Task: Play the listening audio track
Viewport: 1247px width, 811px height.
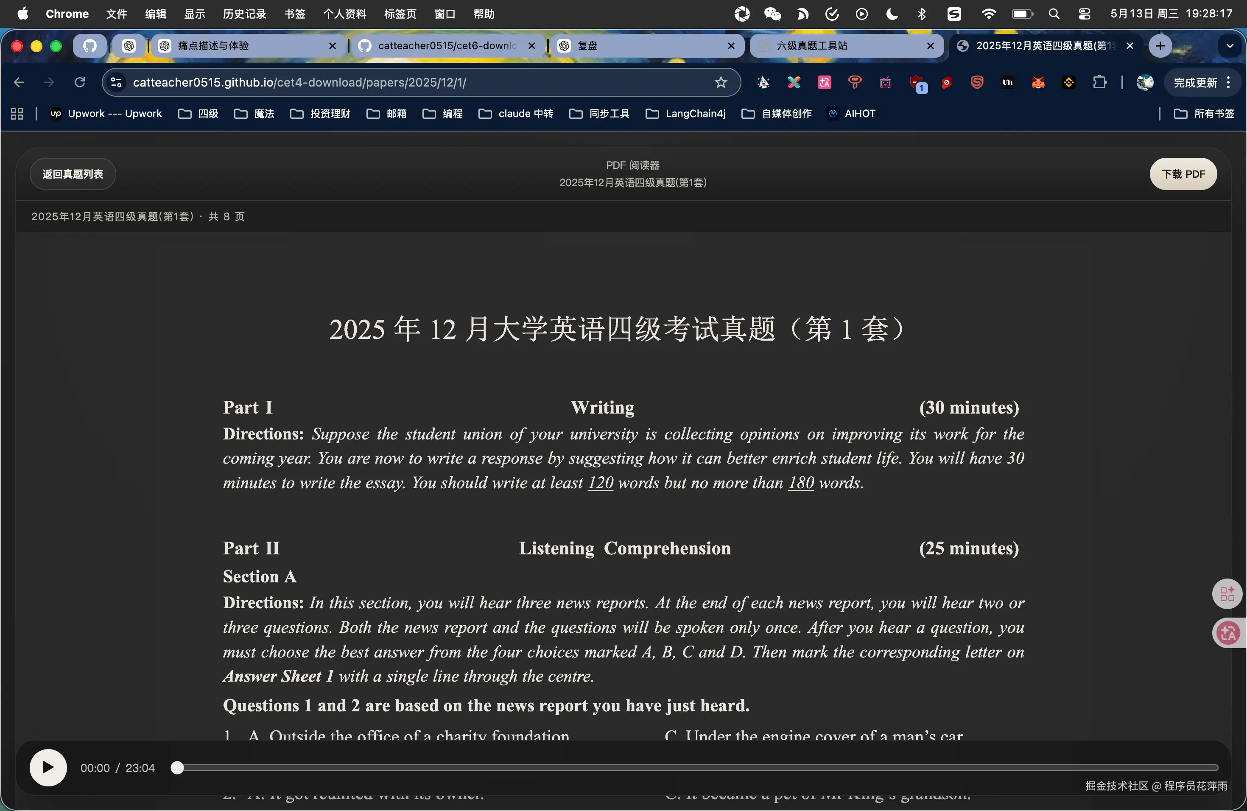Action: [x=48, y=767]
